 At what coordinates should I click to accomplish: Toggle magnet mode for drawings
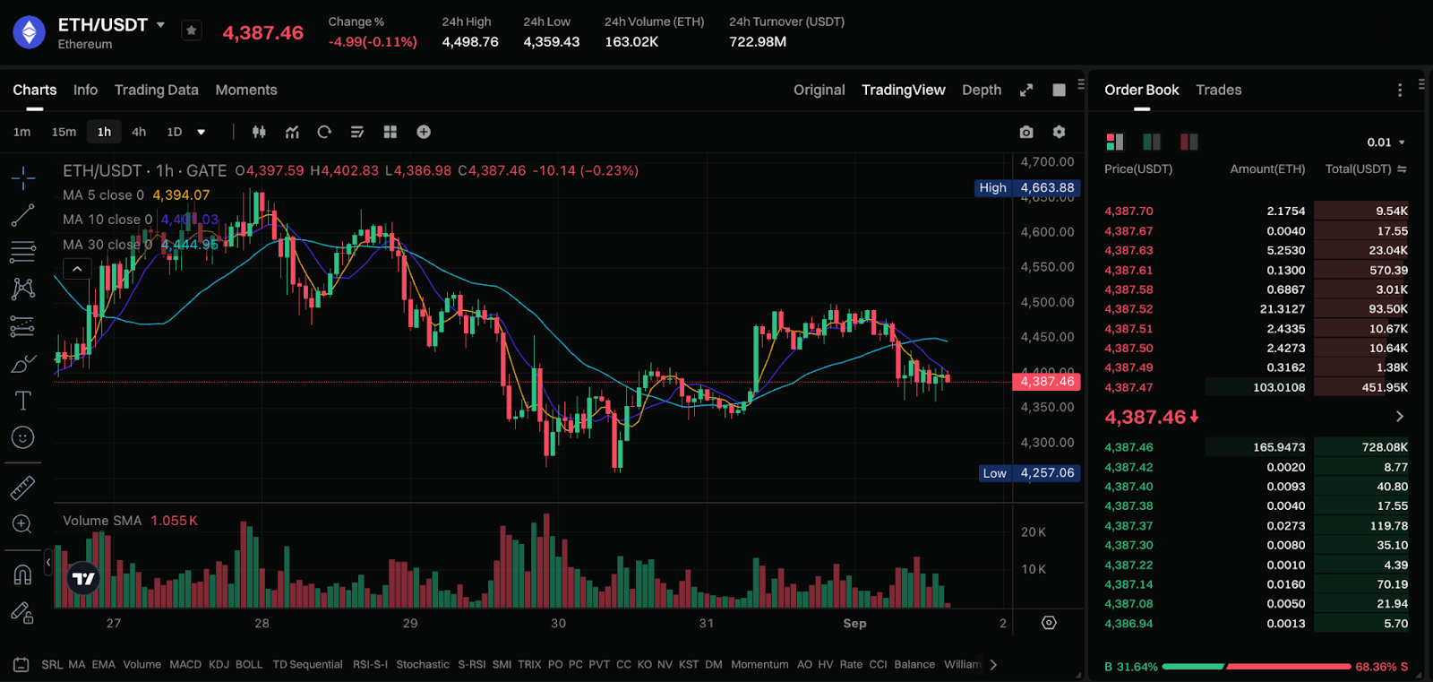(23, 574)
